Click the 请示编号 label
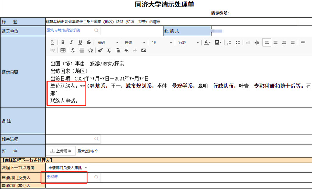The image size is (312, 189). click(x=220, y=13)
